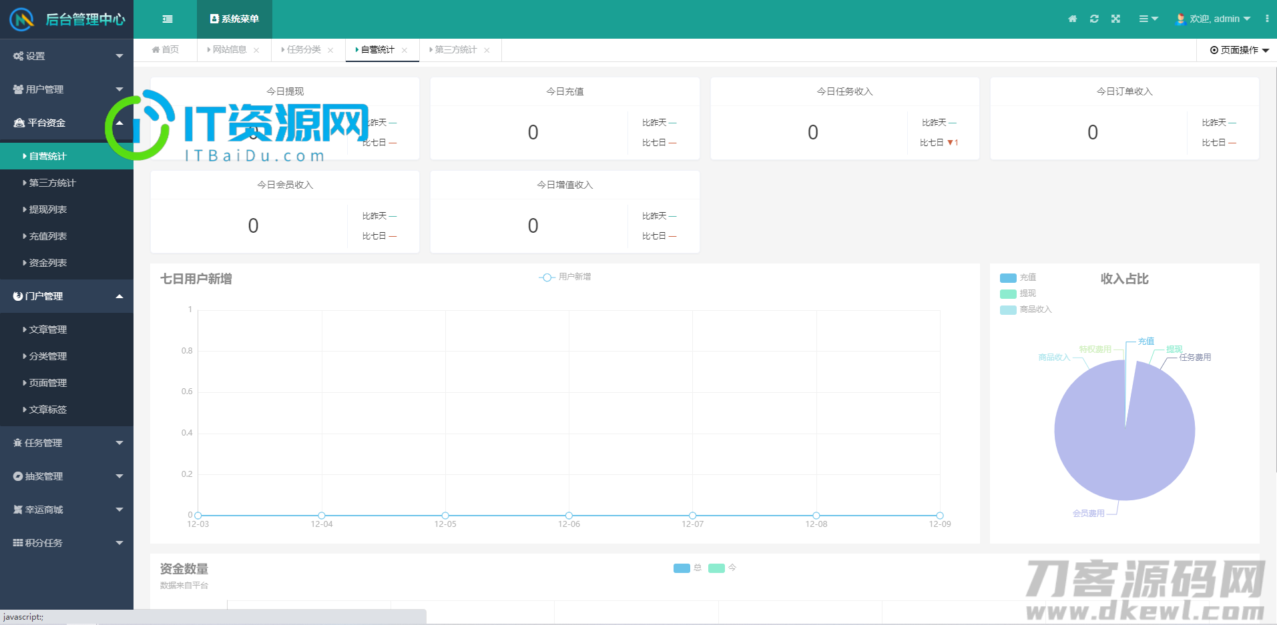
Task: Click the 12-09 data point on line chart
Action: 940,516
